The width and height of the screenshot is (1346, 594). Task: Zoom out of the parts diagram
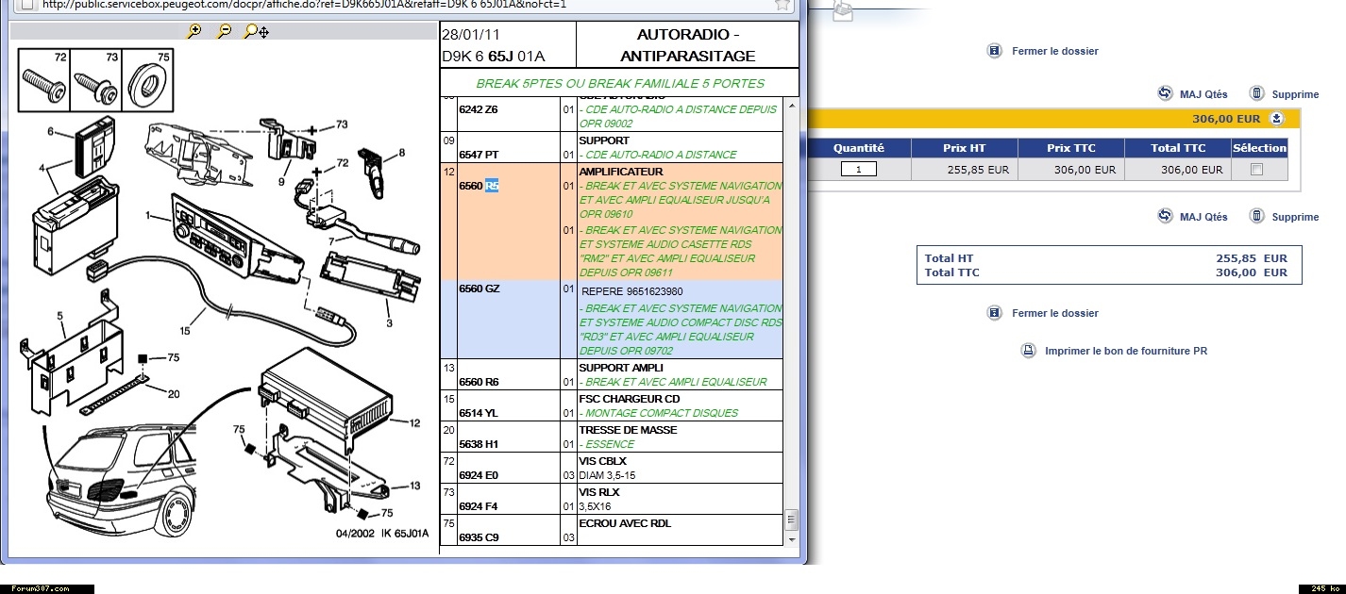(225, 31)
